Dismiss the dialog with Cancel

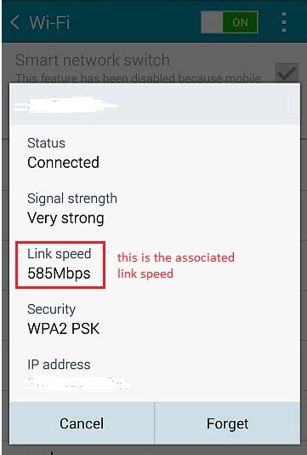pyautogui.click(x=82, y=423)
